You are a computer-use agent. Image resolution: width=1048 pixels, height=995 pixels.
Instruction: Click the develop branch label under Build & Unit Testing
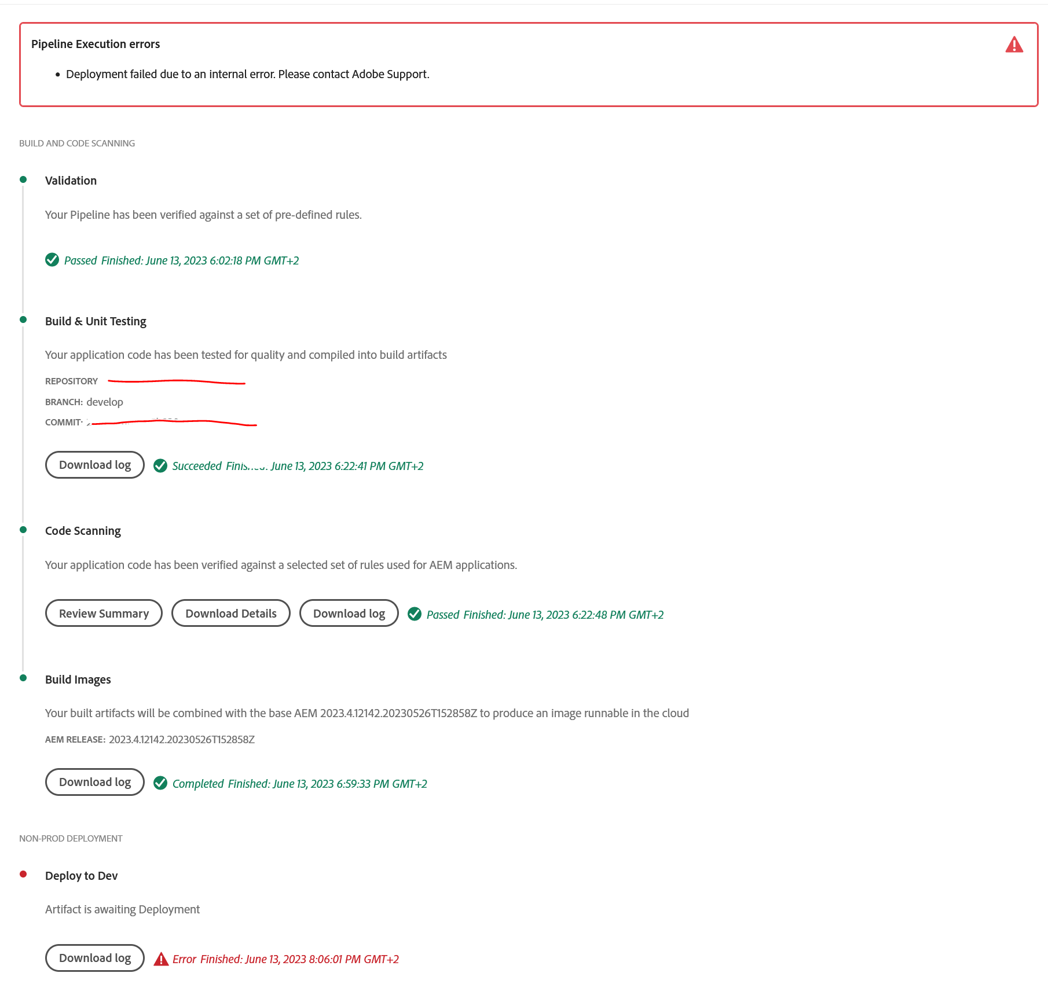click(105, 402)
